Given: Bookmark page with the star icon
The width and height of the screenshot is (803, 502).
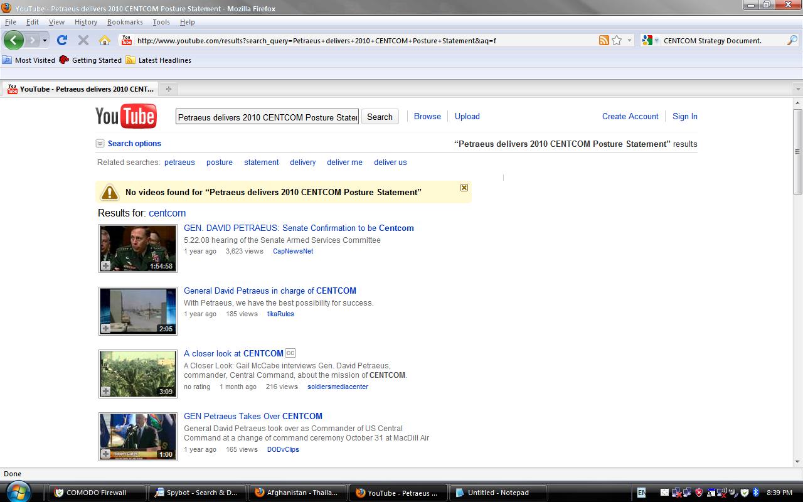Looking at the screenshot, I should coord(617,40).
